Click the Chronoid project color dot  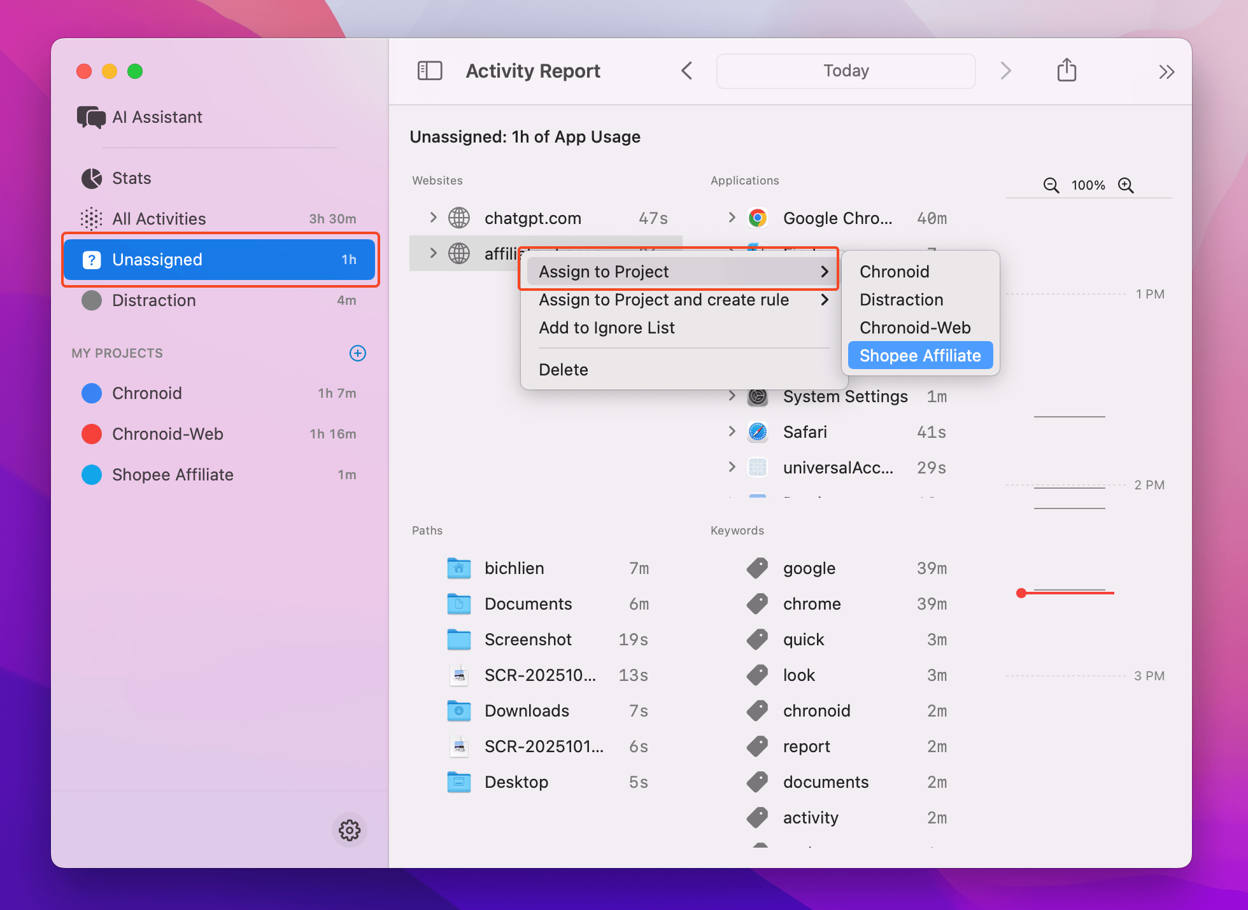(91, 393)
